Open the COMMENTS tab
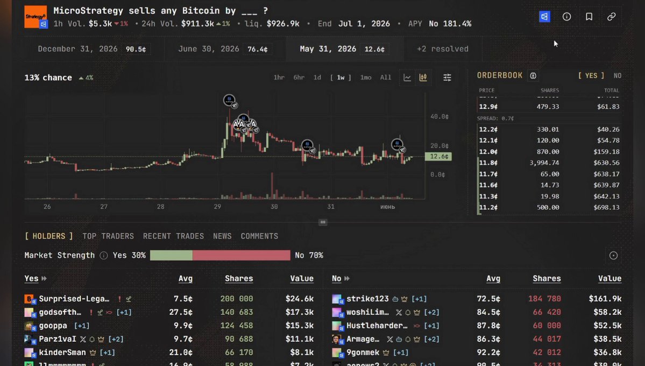Image resolution: width=645 pixels, height=366 pixels. click(260, 236)
